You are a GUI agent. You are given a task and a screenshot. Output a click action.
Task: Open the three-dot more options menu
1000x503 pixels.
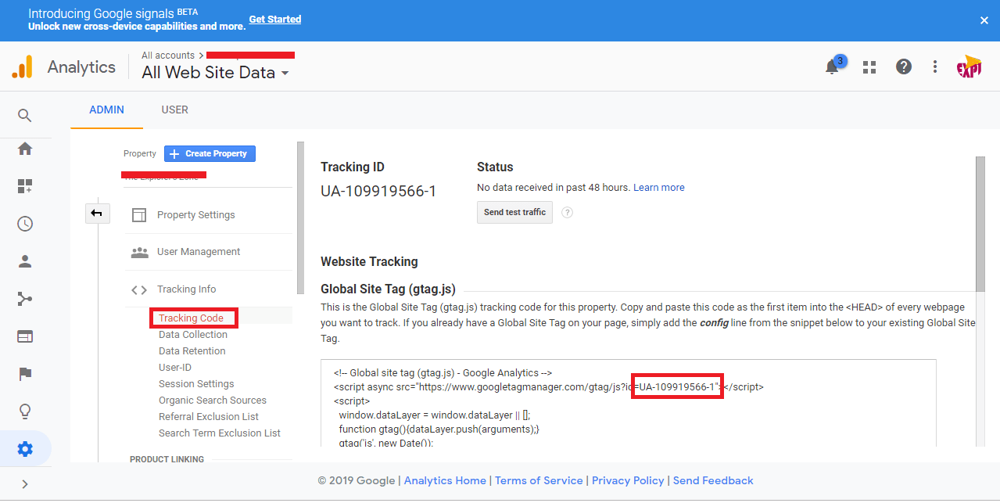pyautogui.click(x=935, y=66)
